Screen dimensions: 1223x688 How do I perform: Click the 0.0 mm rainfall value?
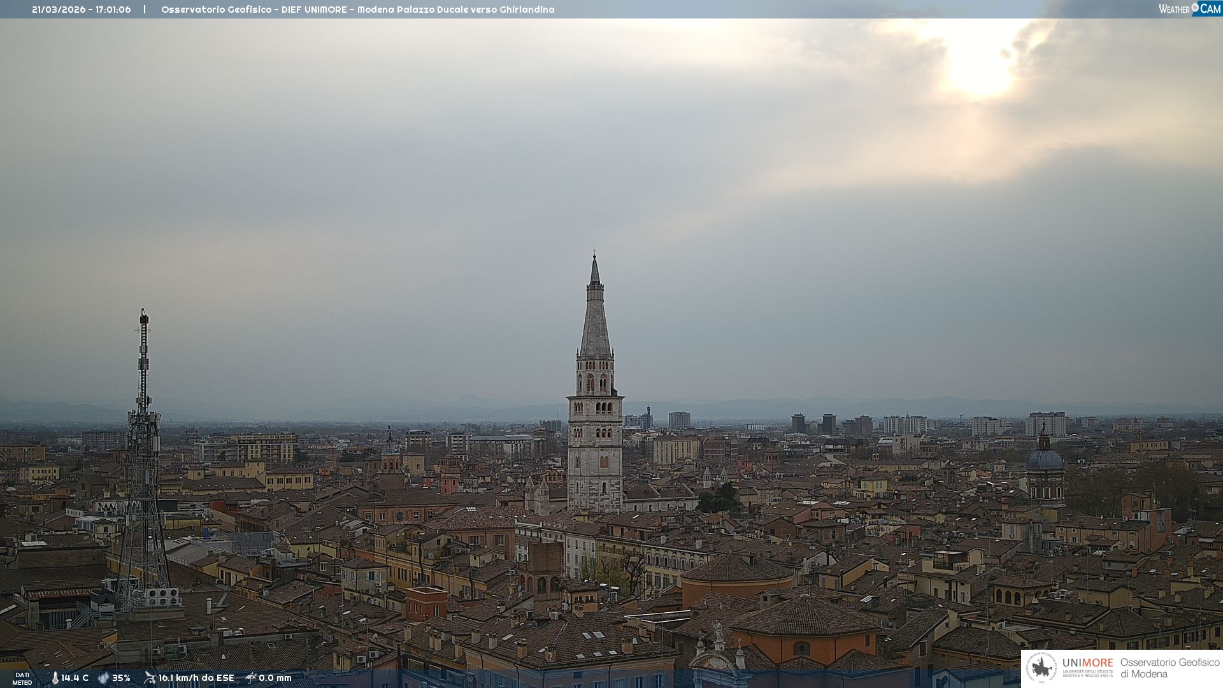click(275, 678)
